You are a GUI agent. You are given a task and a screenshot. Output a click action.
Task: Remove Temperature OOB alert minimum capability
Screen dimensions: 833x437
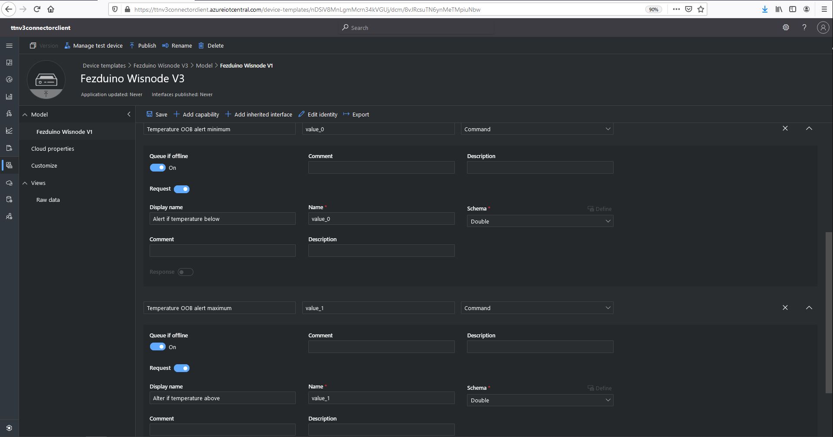click(x=785, y=129)
